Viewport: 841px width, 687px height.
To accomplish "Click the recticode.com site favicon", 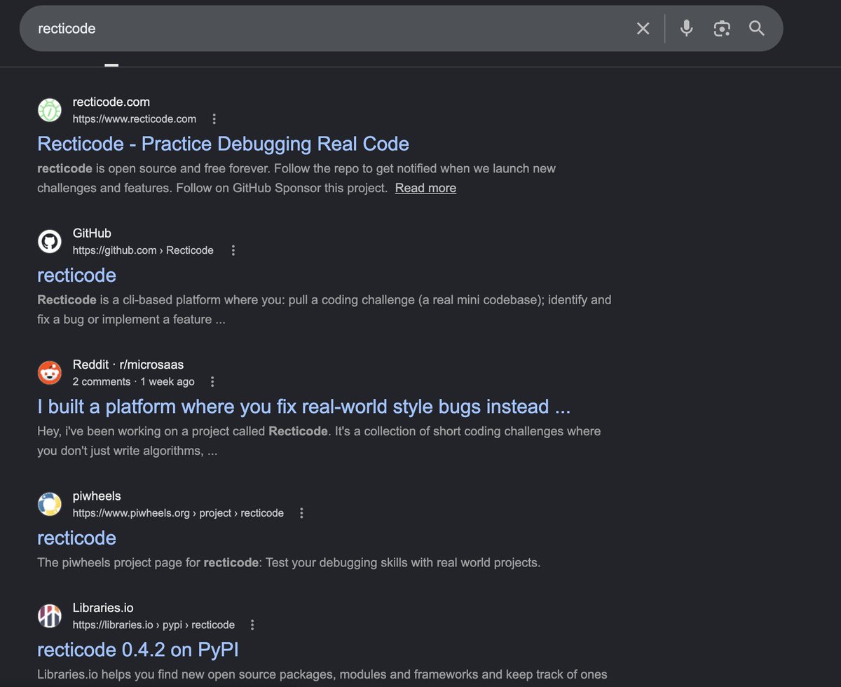I will (50, 110).
